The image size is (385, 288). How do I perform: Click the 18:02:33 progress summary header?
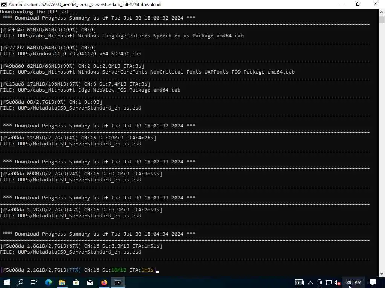[x=99, y=162]
